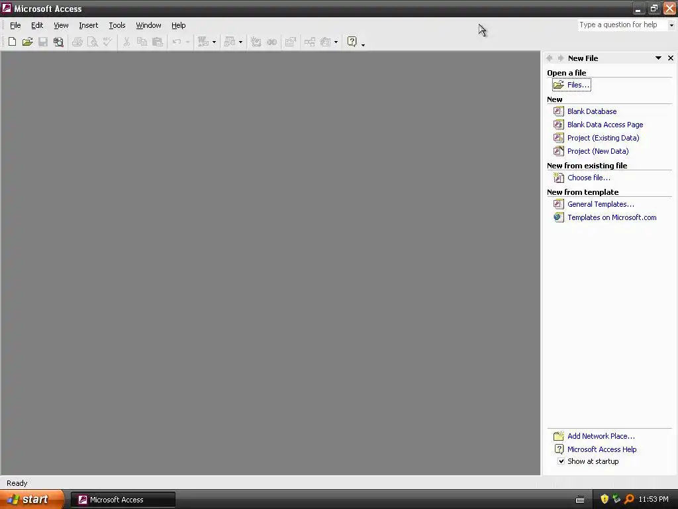Click the Properties toolbar icon

click(x=291, y=42)
